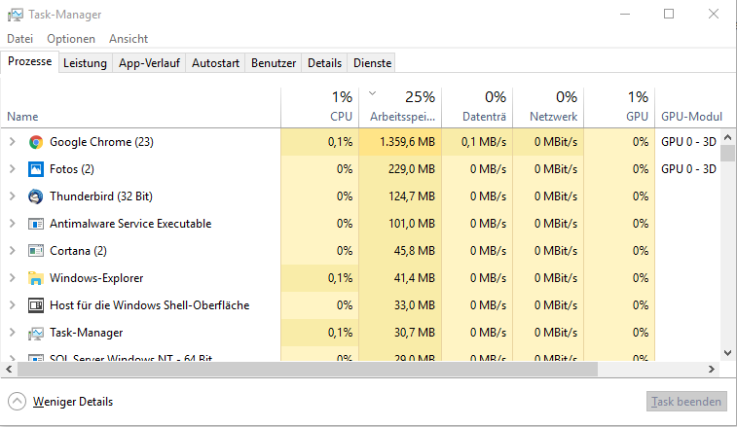Click the Task beenden button

tap(686, 402)
